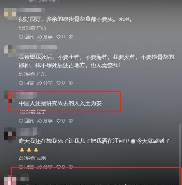The width and height of the screenshot is (182, 185).
Task: Like the Guangdong comment about 火葬
Action: (60, 83)
